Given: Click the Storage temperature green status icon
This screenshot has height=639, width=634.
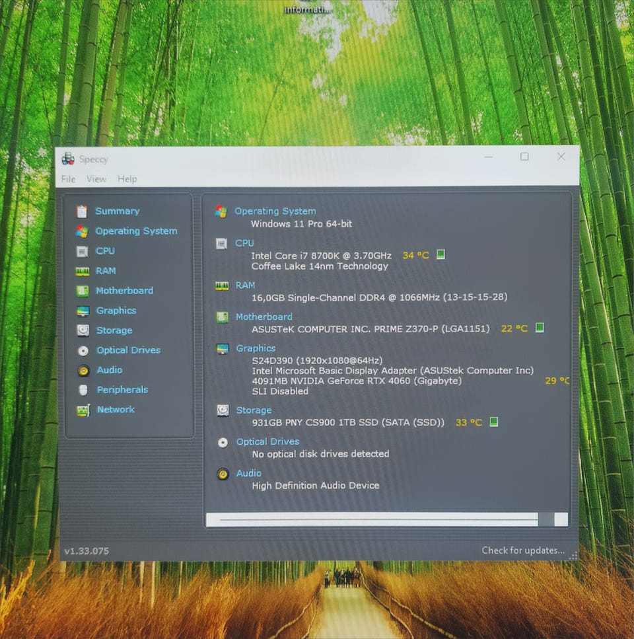Looking at the screenshot, I should pyautogui.click(x=493, y=422).
